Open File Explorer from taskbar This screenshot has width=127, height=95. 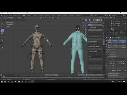click(15, 82)
